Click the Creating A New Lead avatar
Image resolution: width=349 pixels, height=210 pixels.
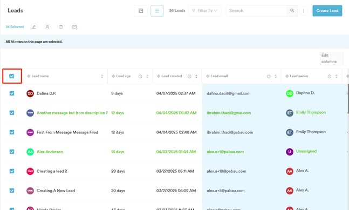(30, 191)
